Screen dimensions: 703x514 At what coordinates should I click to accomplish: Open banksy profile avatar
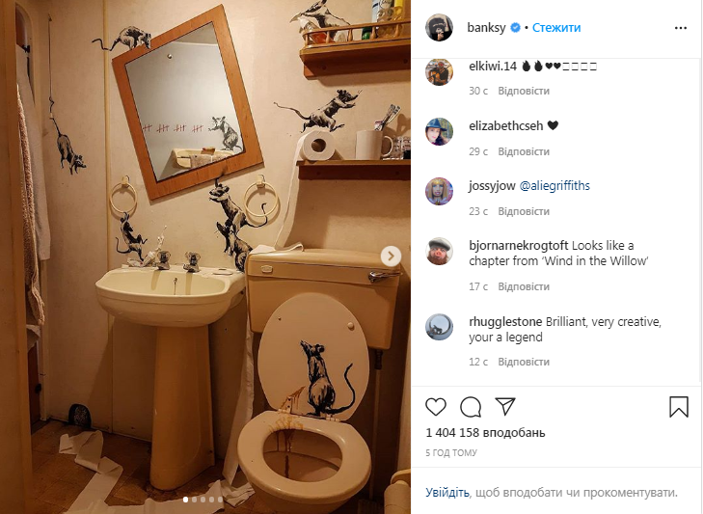[439, 27]
